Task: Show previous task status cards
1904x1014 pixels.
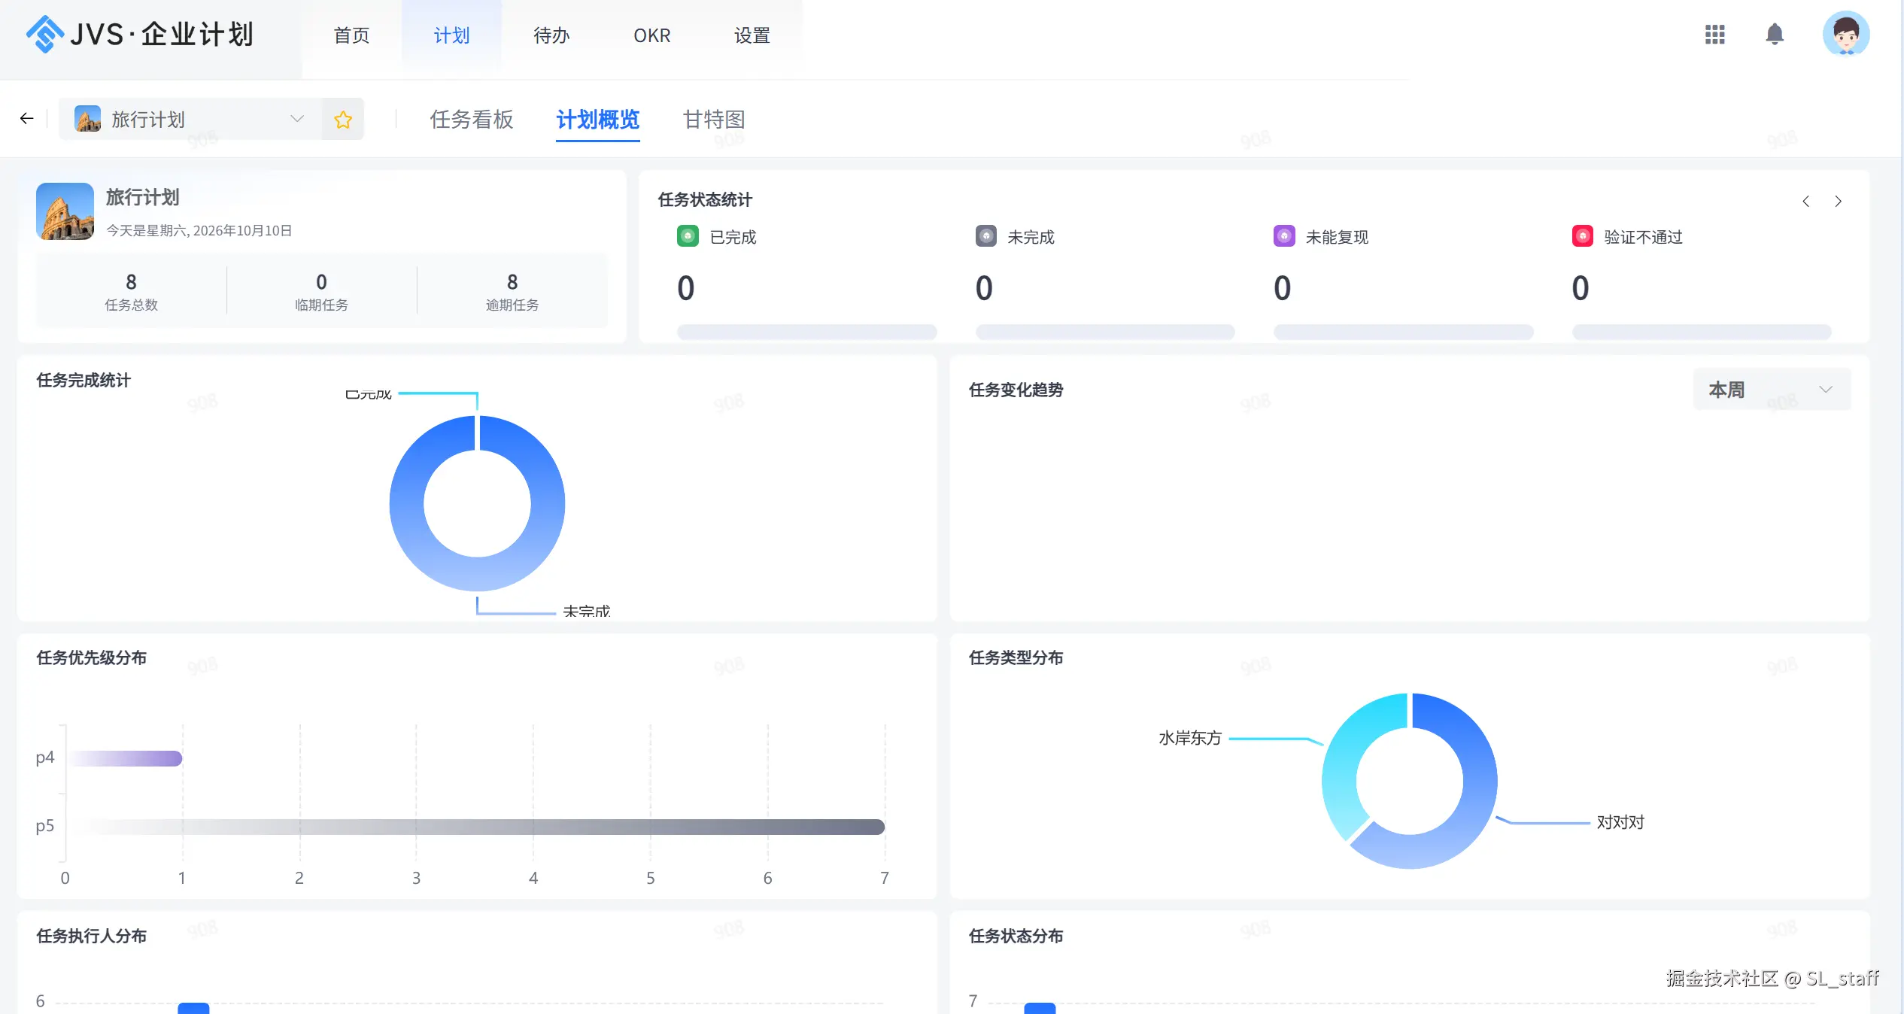Action: [x=1805, y=201]
